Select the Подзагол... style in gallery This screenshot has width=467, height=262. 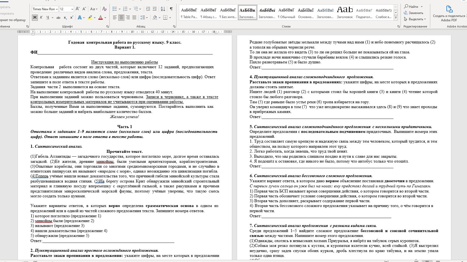(364, 12)
